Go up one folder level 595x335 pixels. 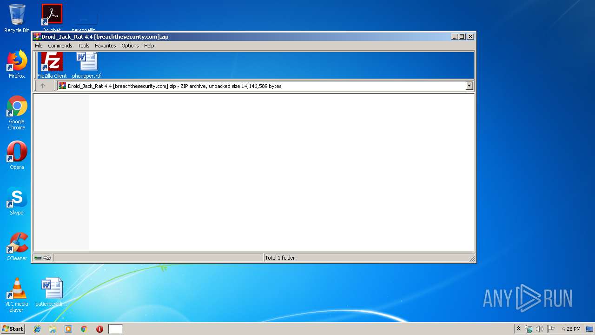click(x=43, y=86)
